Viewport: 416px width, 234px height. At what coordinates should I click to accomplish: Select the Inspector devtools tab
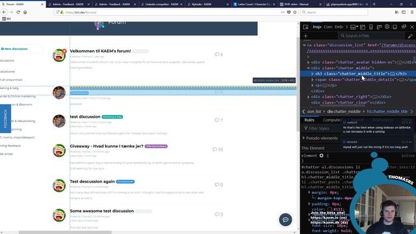click(x=317, y=27)
